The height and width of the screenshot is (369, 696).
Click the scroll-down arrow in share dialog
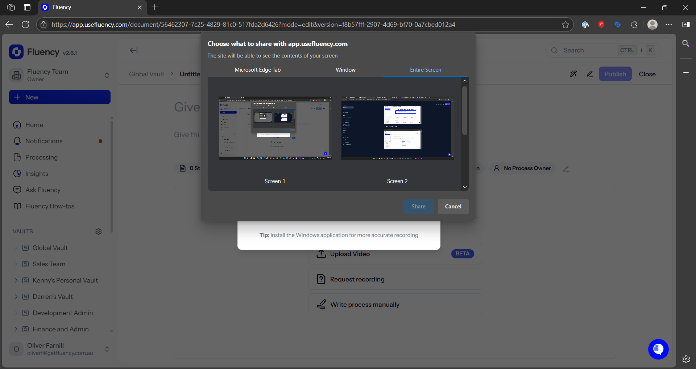[x=465, y=187]
